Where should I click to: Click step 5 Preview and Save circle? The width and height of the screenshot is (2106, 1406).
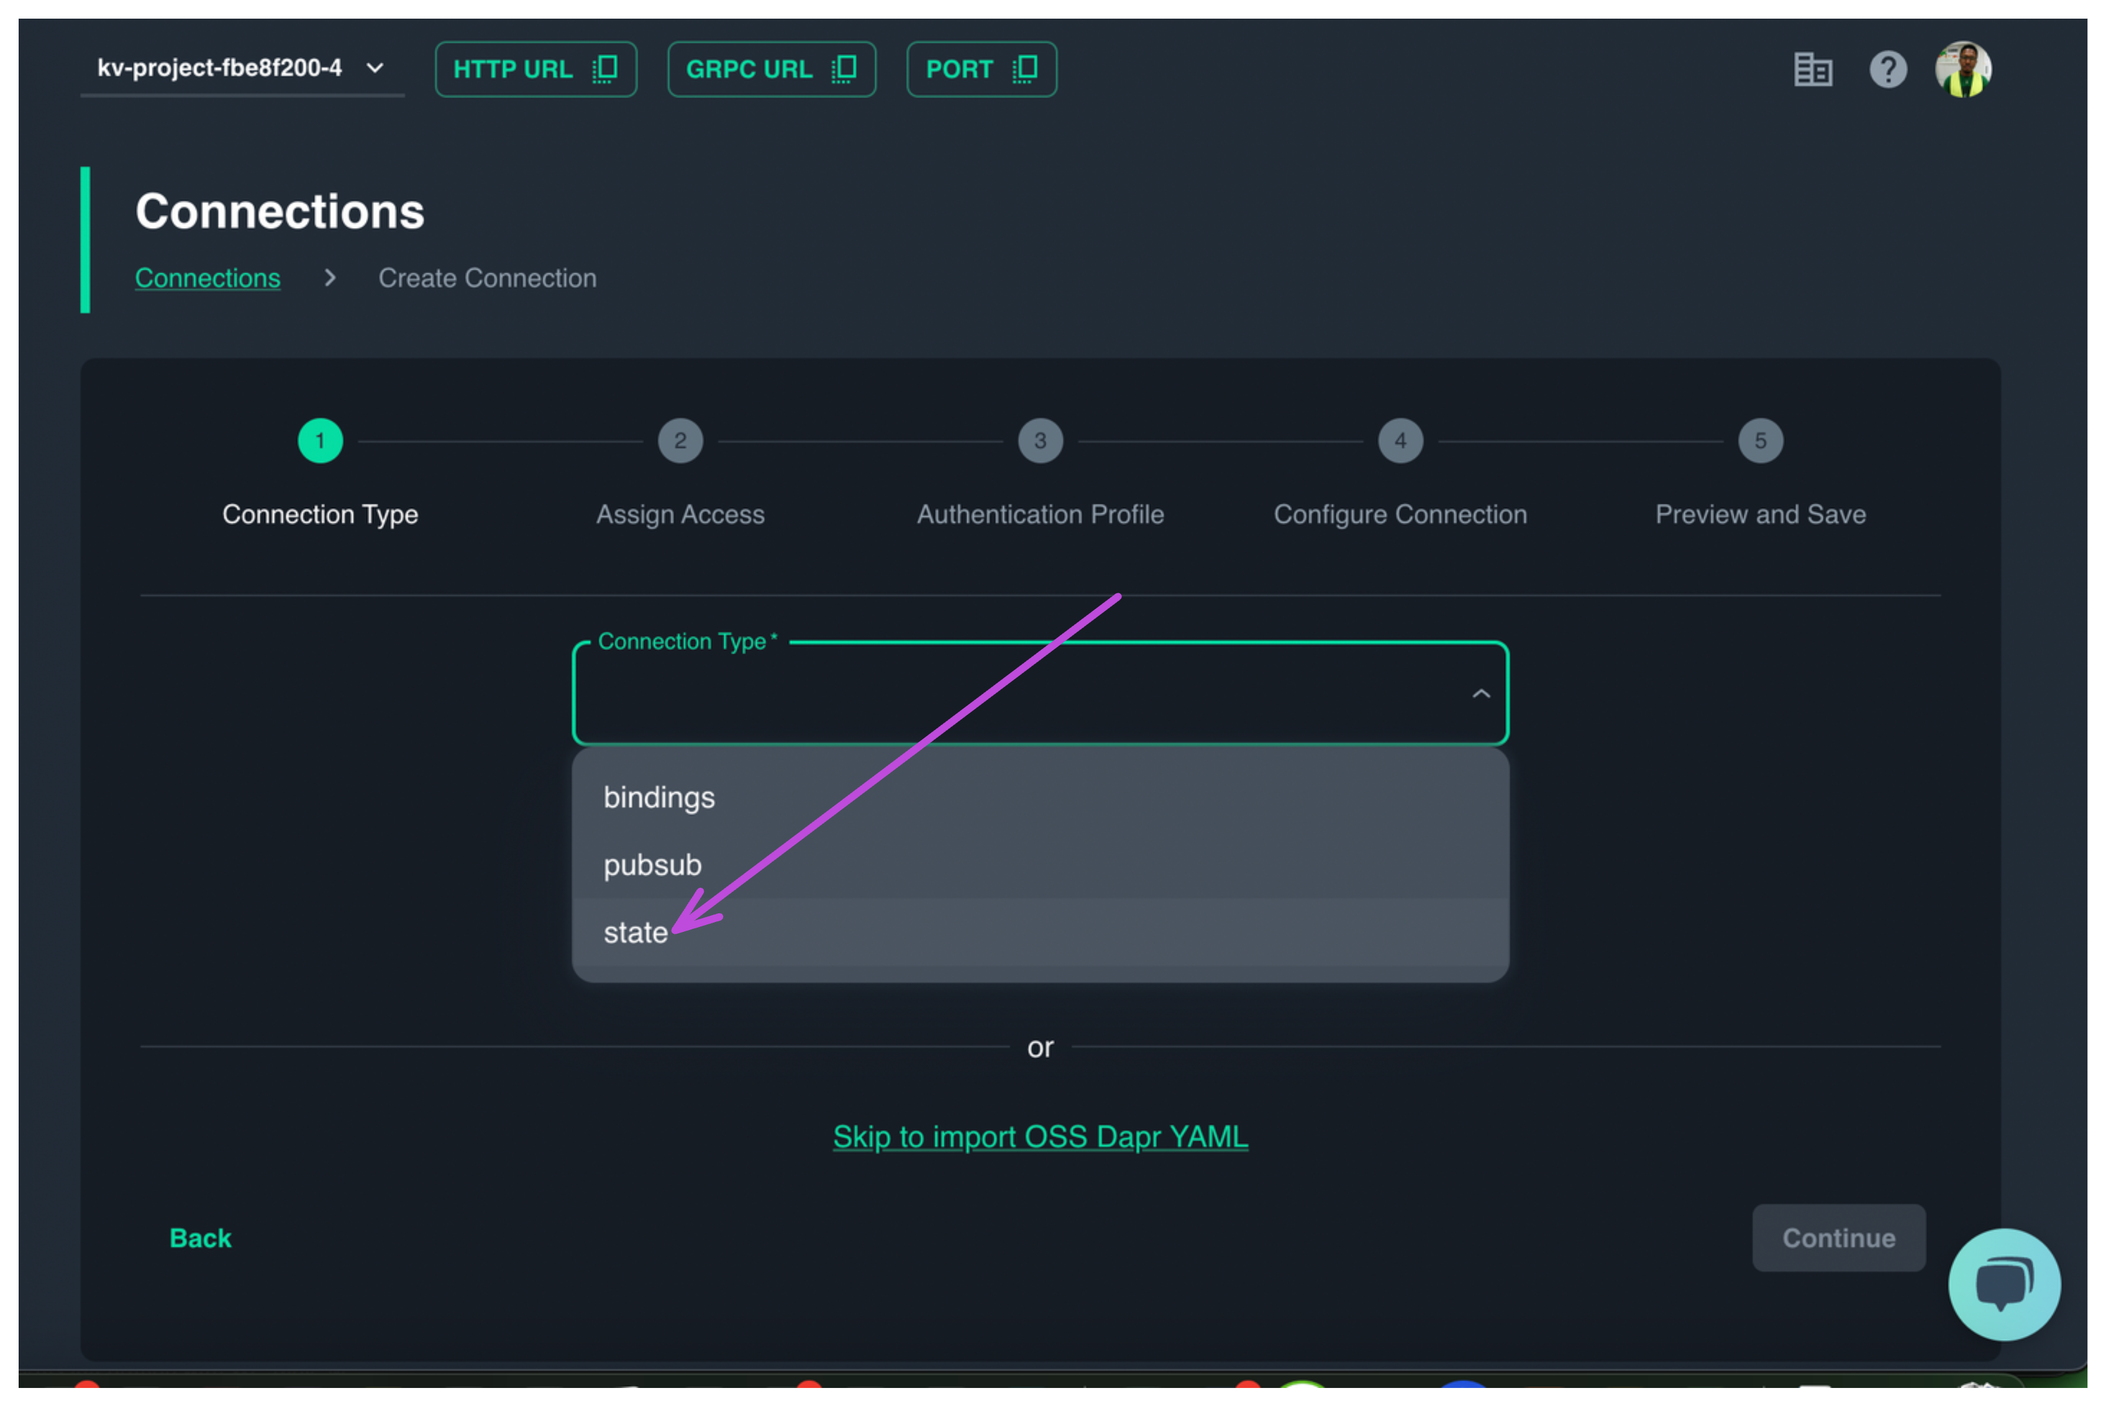click(1760, 441)
